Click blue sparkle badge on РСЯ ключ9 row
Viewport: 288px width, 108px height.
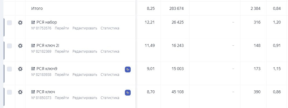tap(128, 69)
